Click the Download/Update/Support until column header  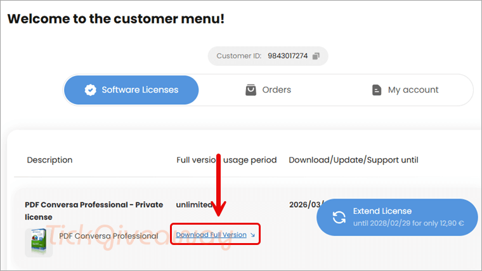(x=353, y=160)
